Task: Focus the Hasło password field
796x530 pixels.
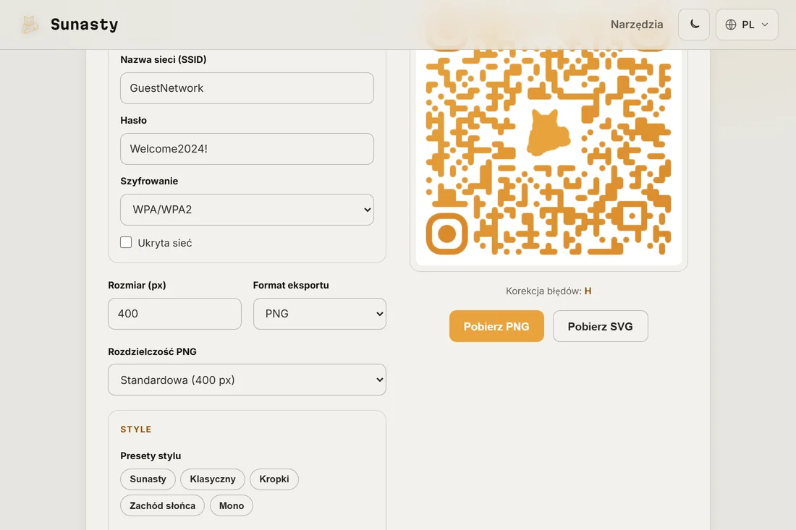Action: point(247,149)
